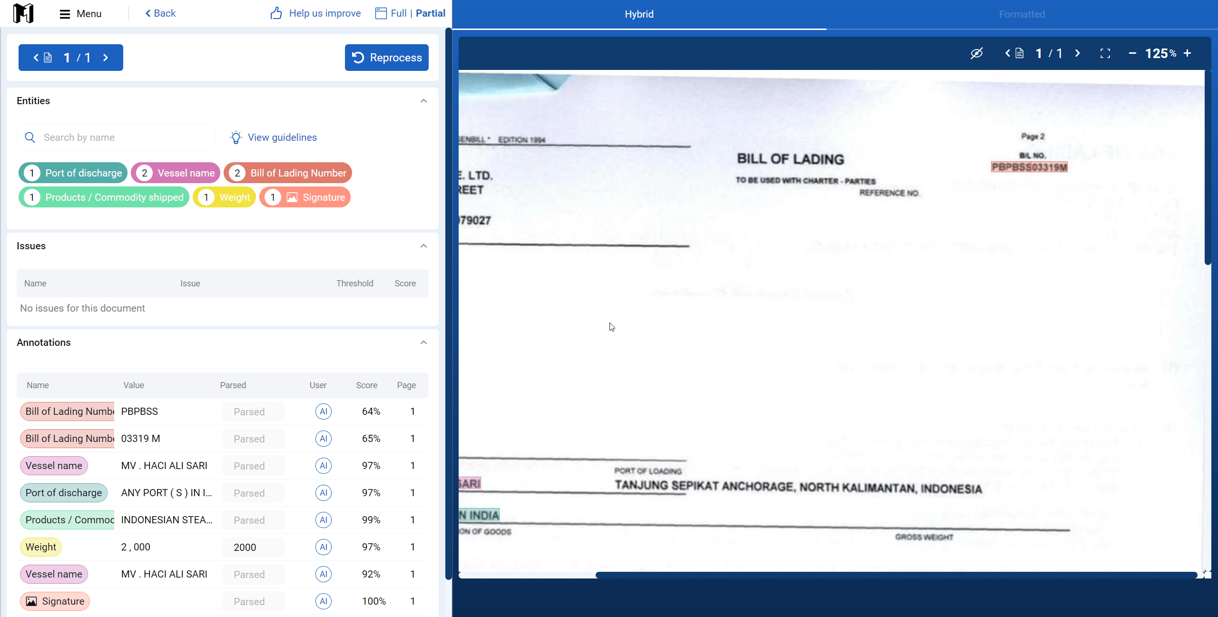Select the Vessel name entity chip
This screenshot has width=1218, height=617.
(176, 173)
